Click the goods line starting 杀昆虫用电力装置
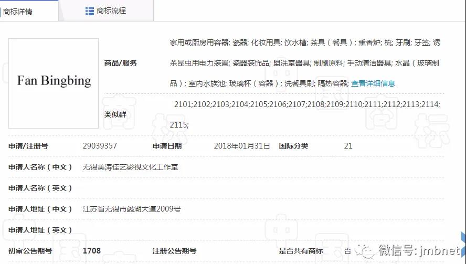Screen dimensions: 466x264 pyautogui.click(x=304, y=63)
